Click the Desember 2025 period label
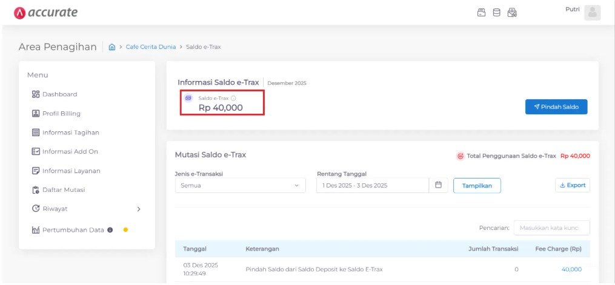 point(287,83)
